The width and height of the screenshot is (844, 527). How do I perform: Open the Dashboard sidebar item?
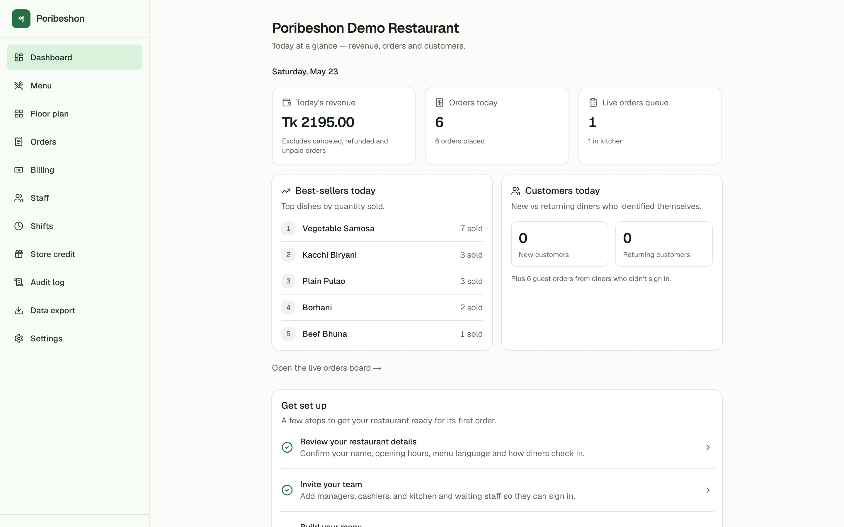coord(75,57)
